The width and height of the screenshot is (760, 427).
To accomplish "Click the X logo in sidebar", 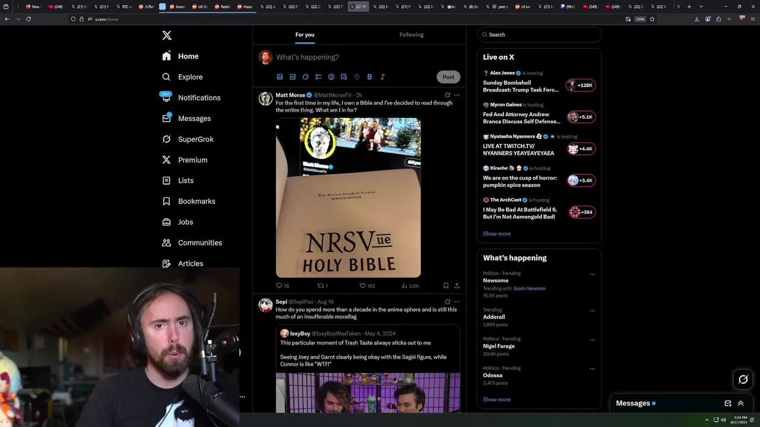I will pos(167,36).
